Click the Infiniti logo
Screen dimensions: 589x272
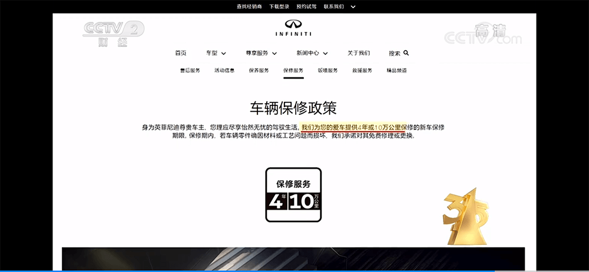click(x=294, y=28)
